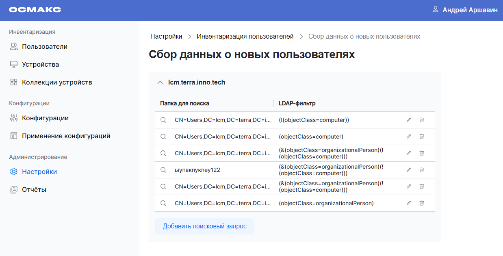Open the Настройки breadcrumb link
The width and height of the screenshot is (503, 256).
click(166, 36)
